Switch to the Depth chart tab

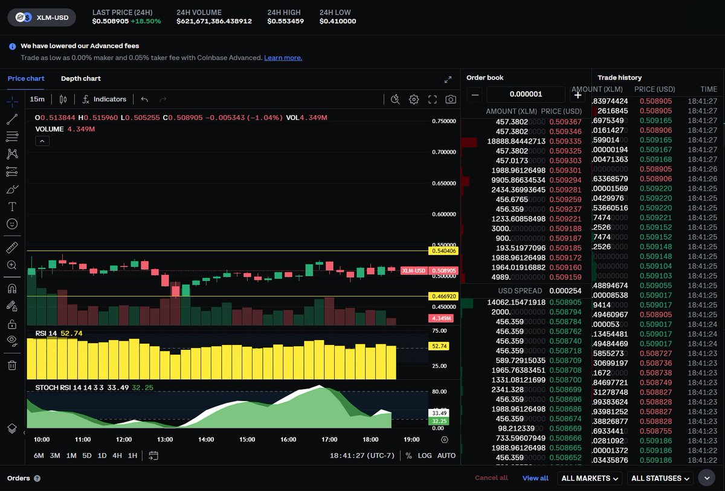click(80, 78)
